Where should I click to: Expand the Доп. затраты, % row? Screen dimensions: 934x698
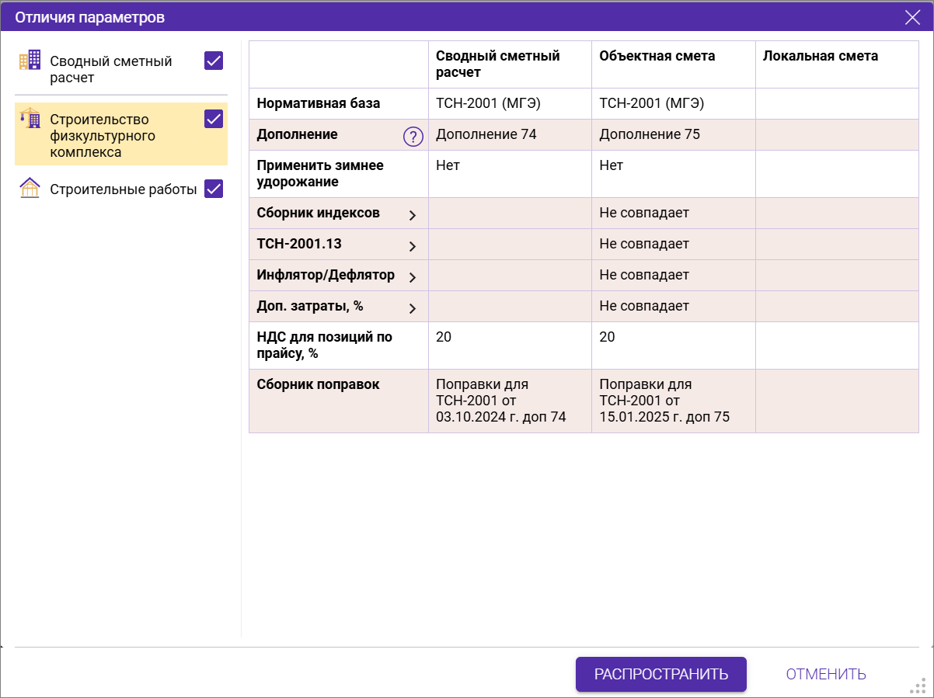[x=413, y=308]
